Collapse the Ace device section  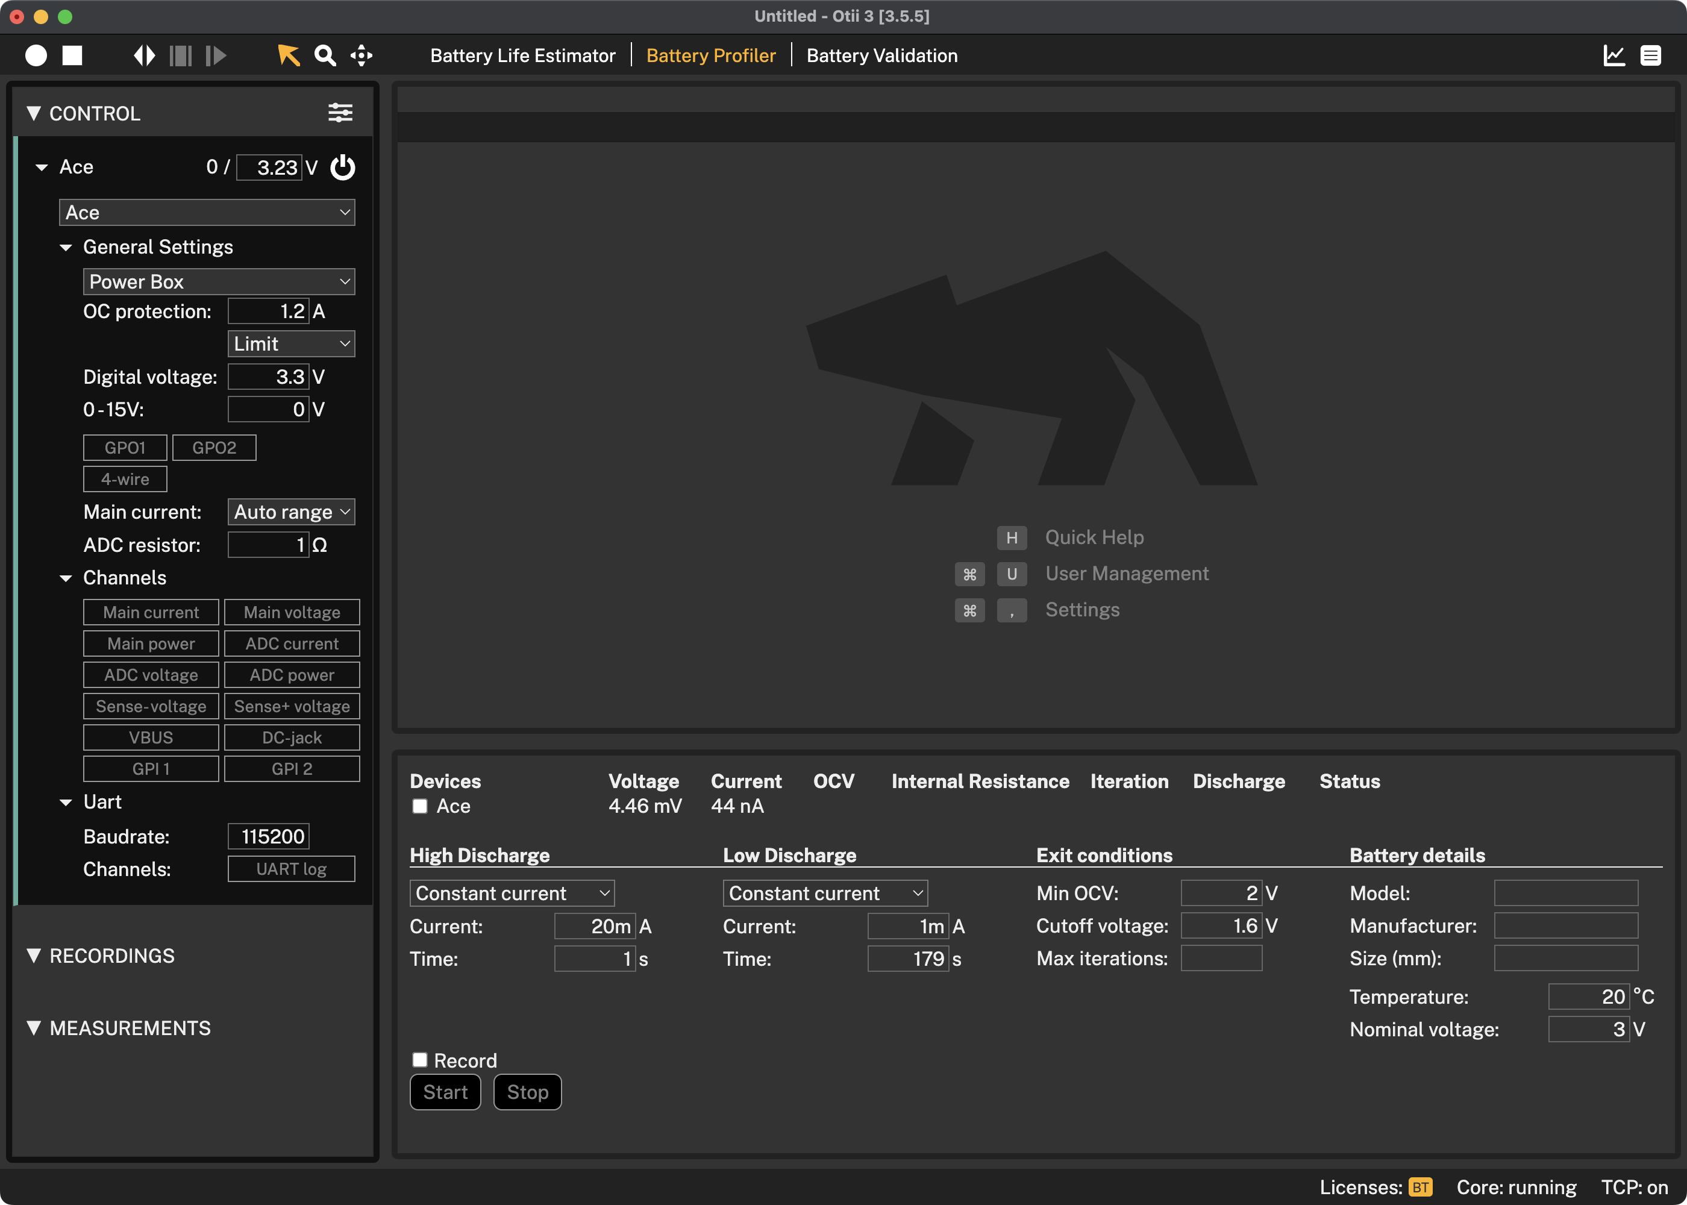(42, 167)
